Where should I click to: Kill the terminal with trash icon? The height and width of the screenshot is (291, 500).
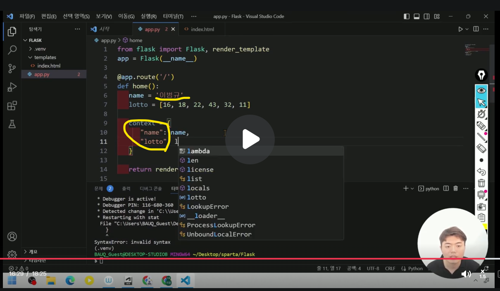(x=455, y=188)
